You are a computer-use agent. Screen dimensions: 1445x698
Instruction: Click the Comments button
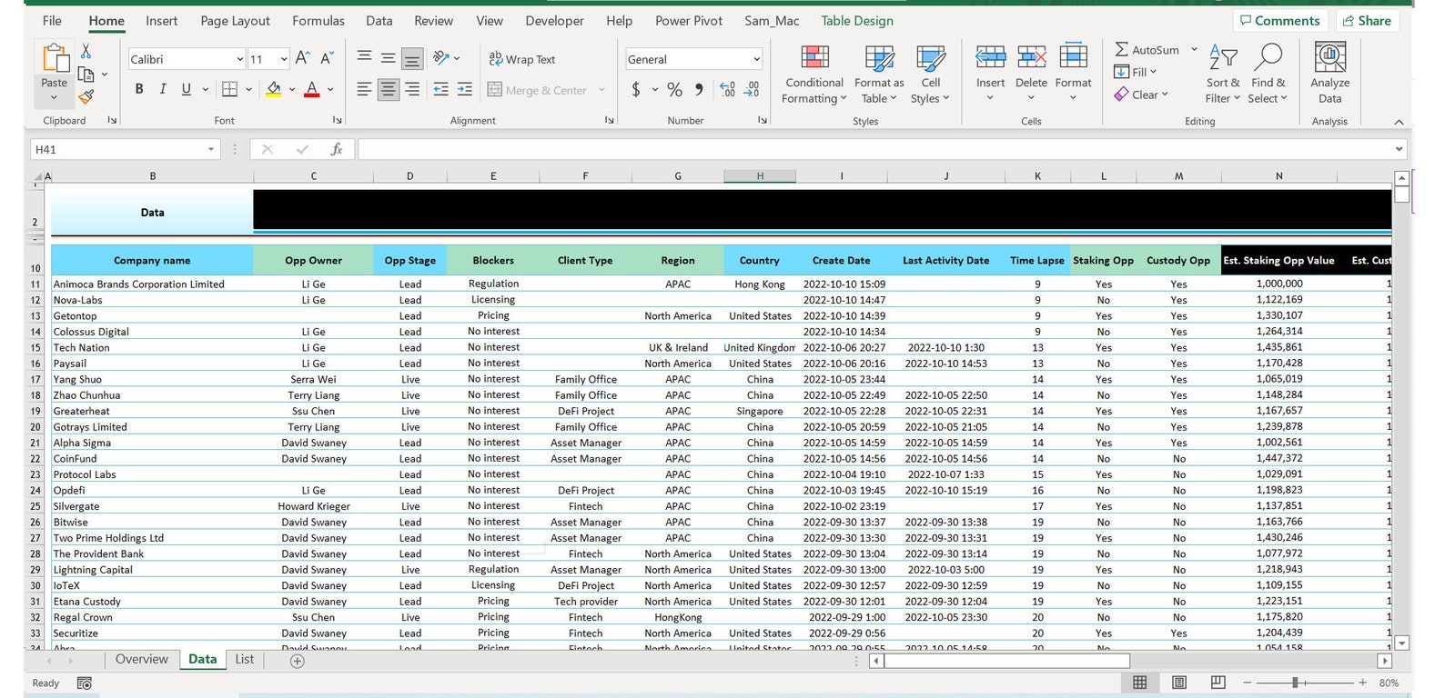point(1280,21)
